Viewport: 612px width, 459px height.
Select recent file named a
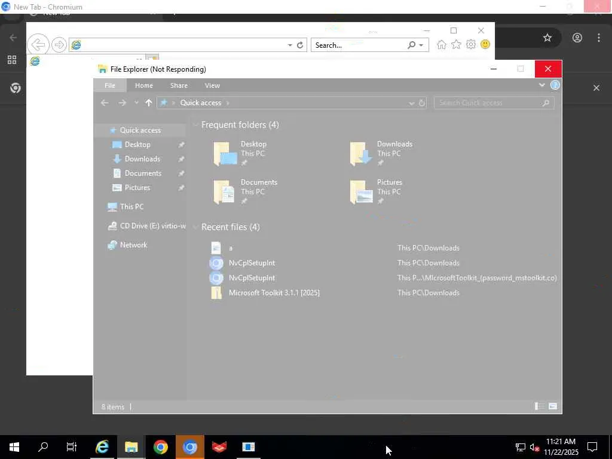[x=231, y=248]
